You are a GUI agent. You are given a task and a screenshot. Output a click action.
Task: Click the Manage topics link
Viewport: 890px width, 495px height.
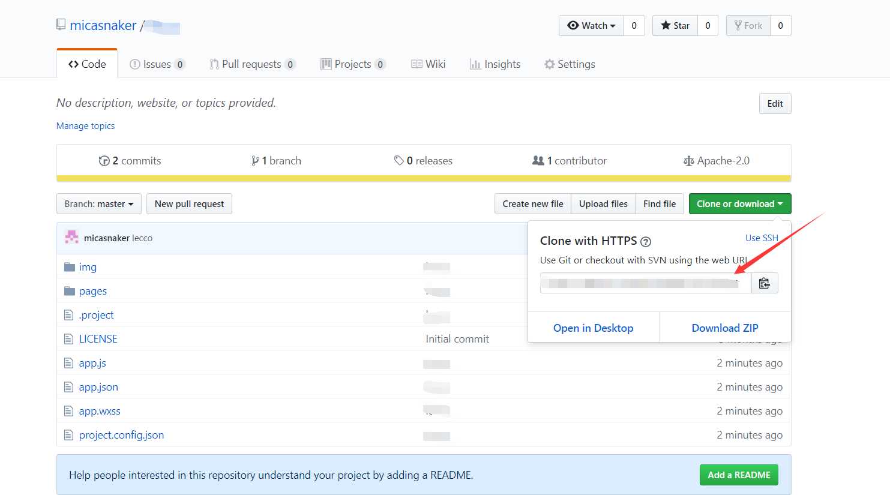85,126
